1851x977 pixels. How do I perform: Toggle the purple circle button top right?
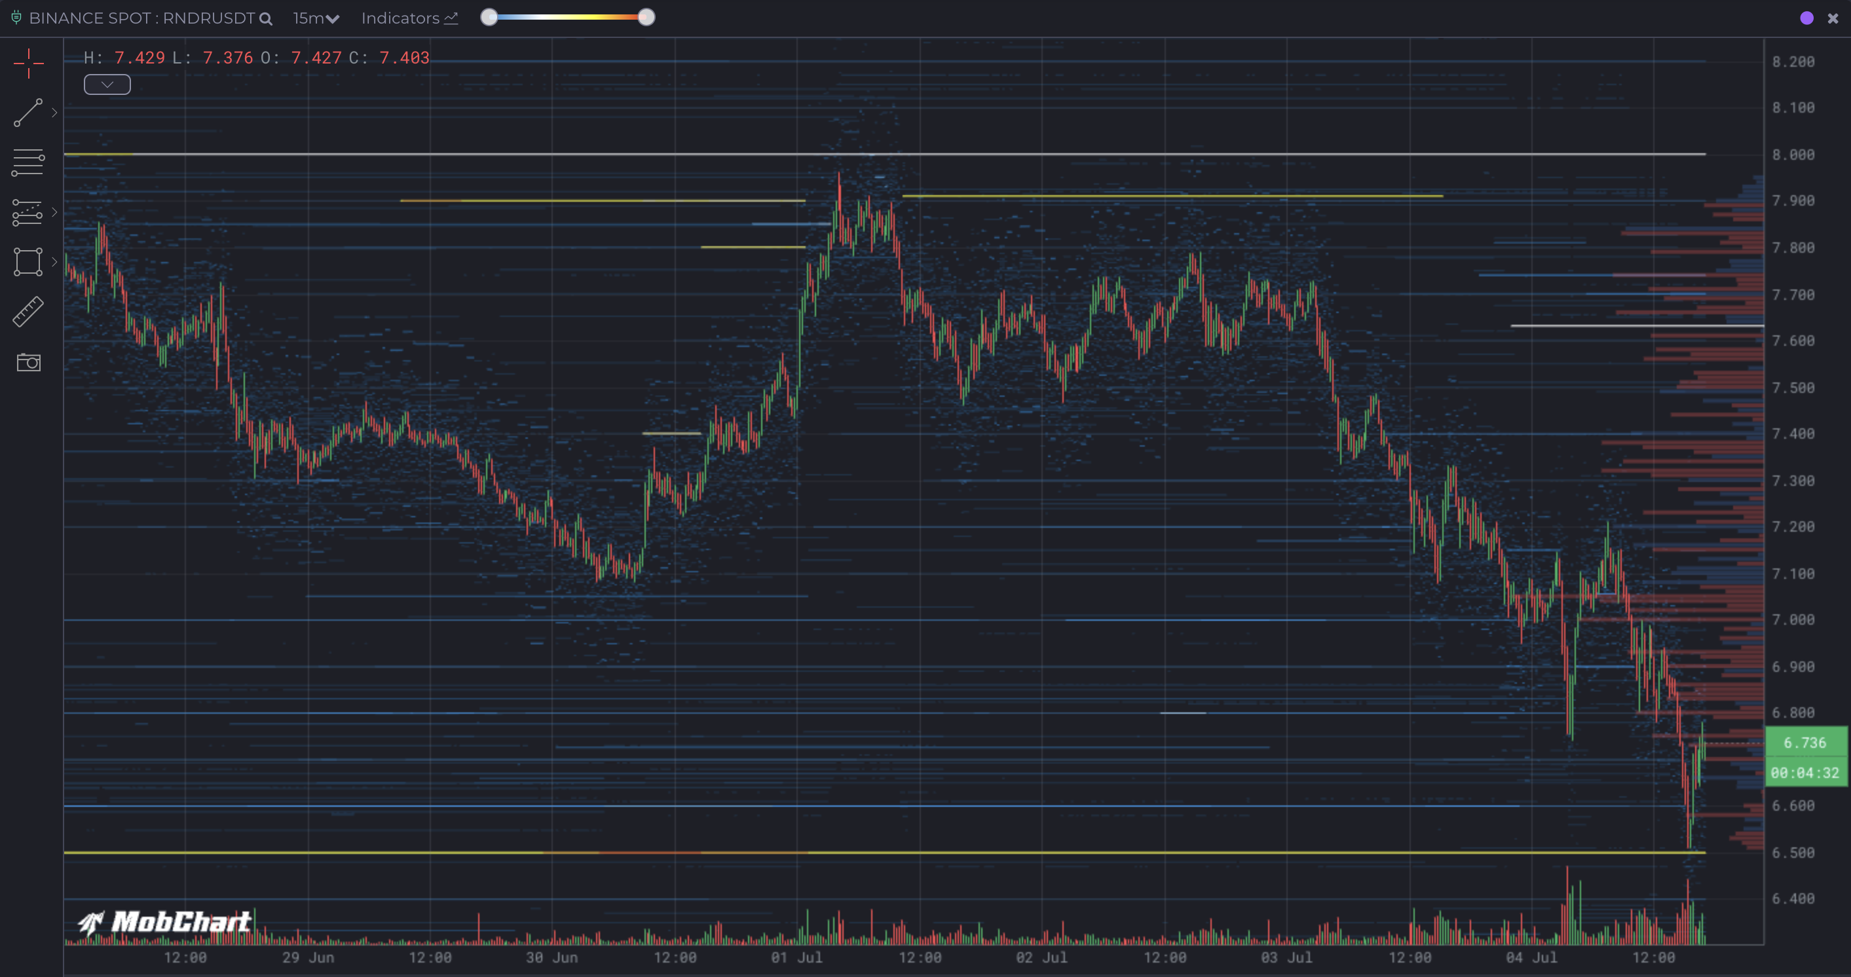tap(1806, 17)
